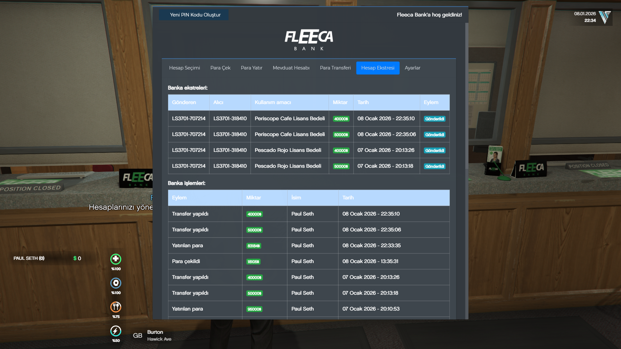Image resolution: width=621 pixels, height=349 pixels.
Task: Open the Hesap Seçimi tab
Action: tap(184, 68)
